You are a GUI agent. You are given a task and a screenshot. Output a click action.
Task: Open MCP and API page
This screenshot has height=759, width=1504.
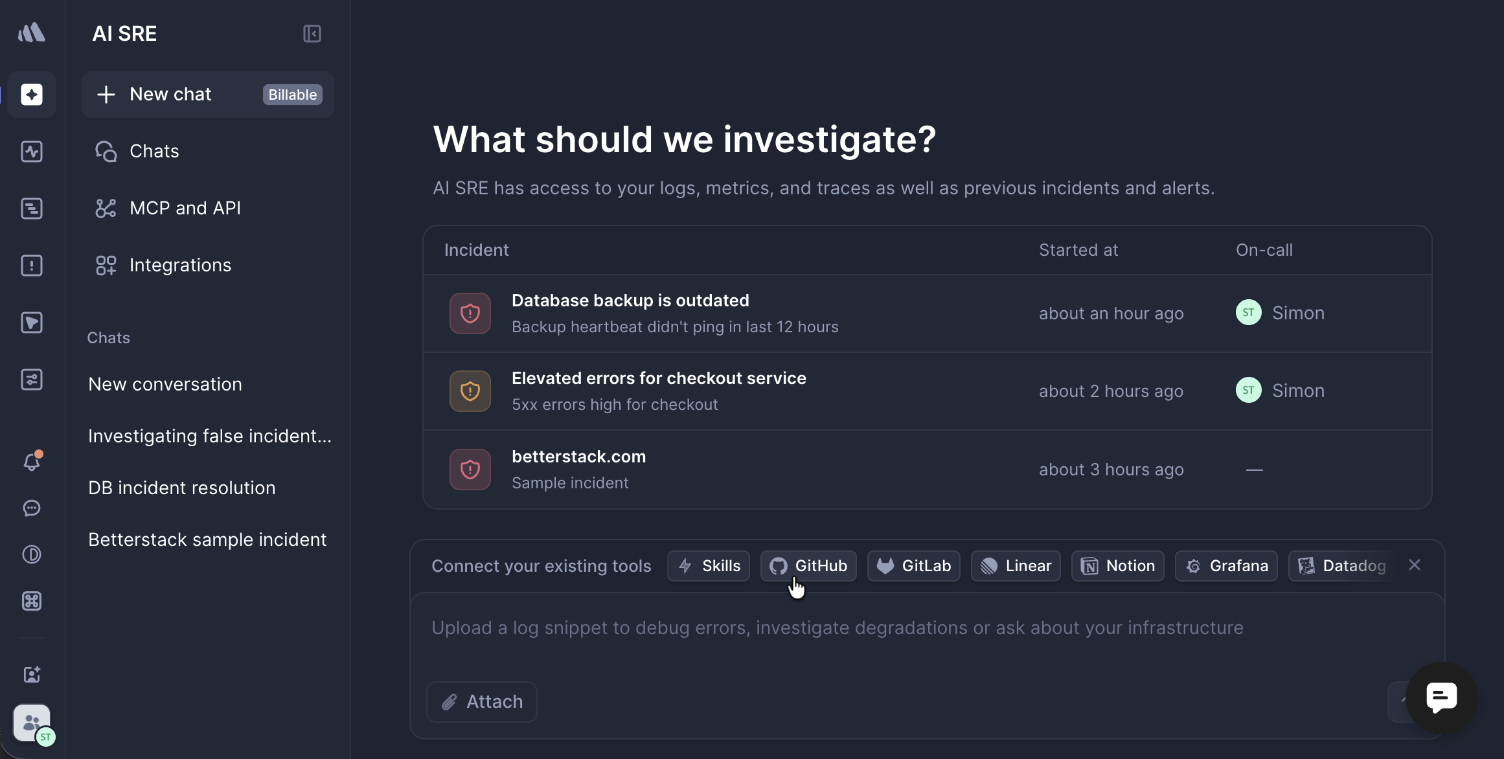coord(208,209)
